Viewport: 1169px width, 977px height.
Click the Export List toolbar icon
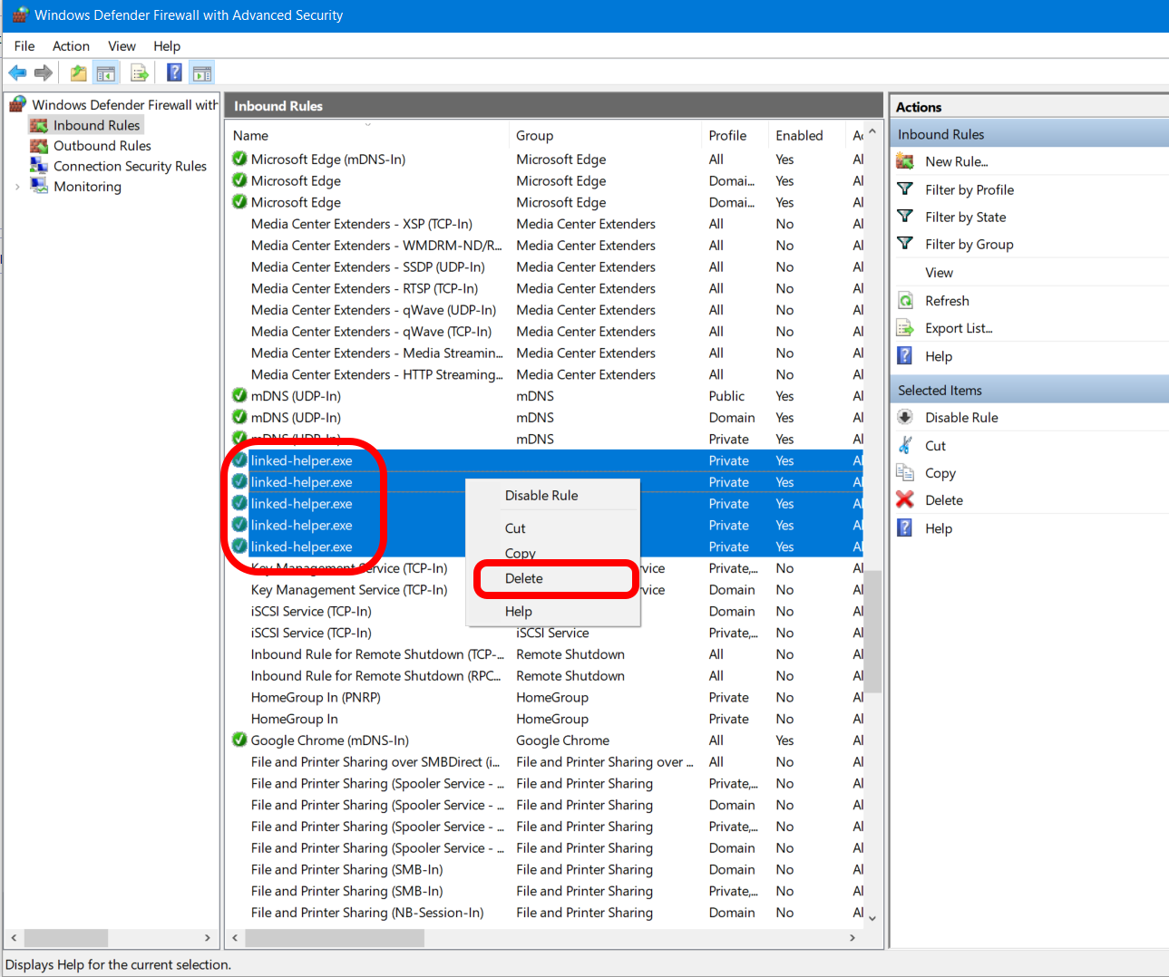[139, 73]
